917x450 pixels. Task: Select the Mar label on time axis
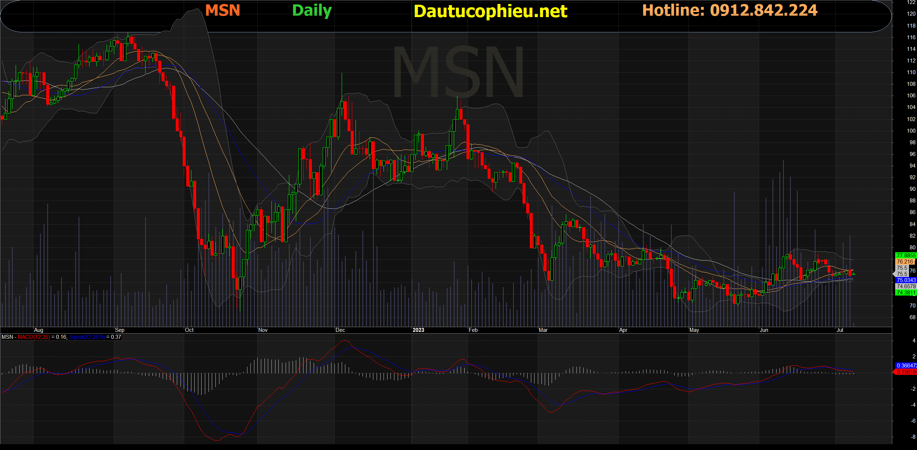tap(543, 330)
